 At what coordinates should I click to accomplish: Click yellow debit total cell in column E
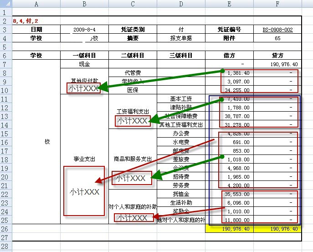click(229, 229)
